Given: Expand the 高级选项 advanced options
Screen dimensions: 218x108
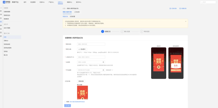Looking at the screenshot, I should [109, 70].
